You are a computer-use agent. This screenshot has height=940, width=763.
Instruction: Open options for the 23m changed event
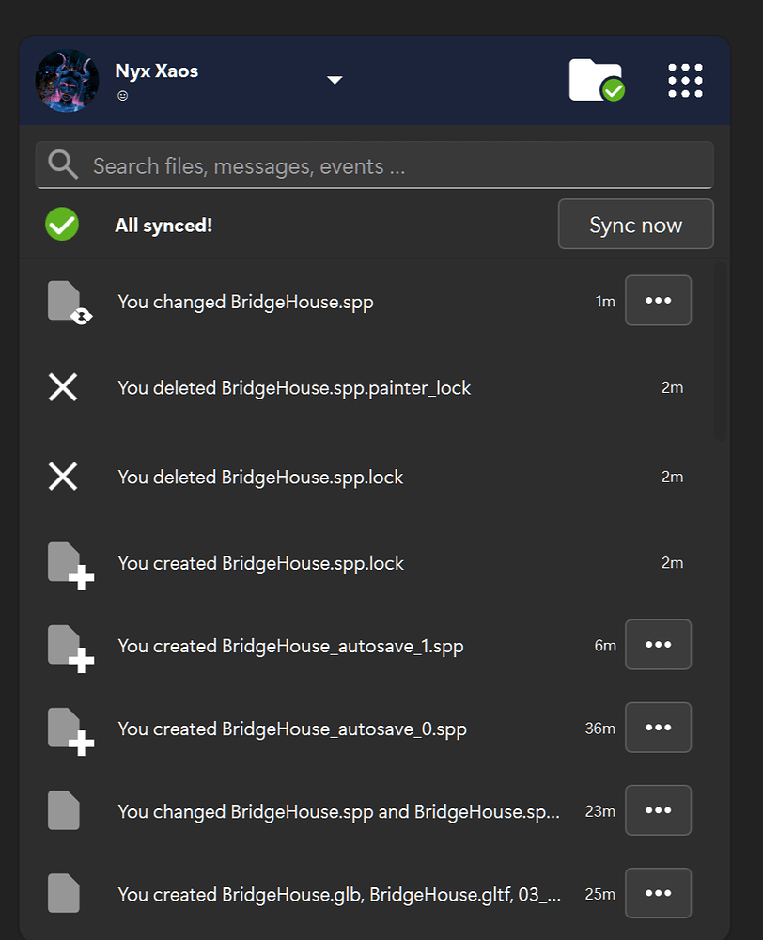[x=658, y=810]
